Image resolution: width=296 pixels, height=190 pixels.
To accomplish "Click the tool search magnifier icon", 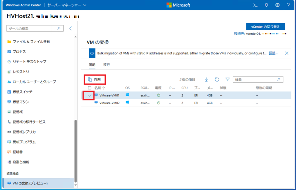I will point(59,28).
